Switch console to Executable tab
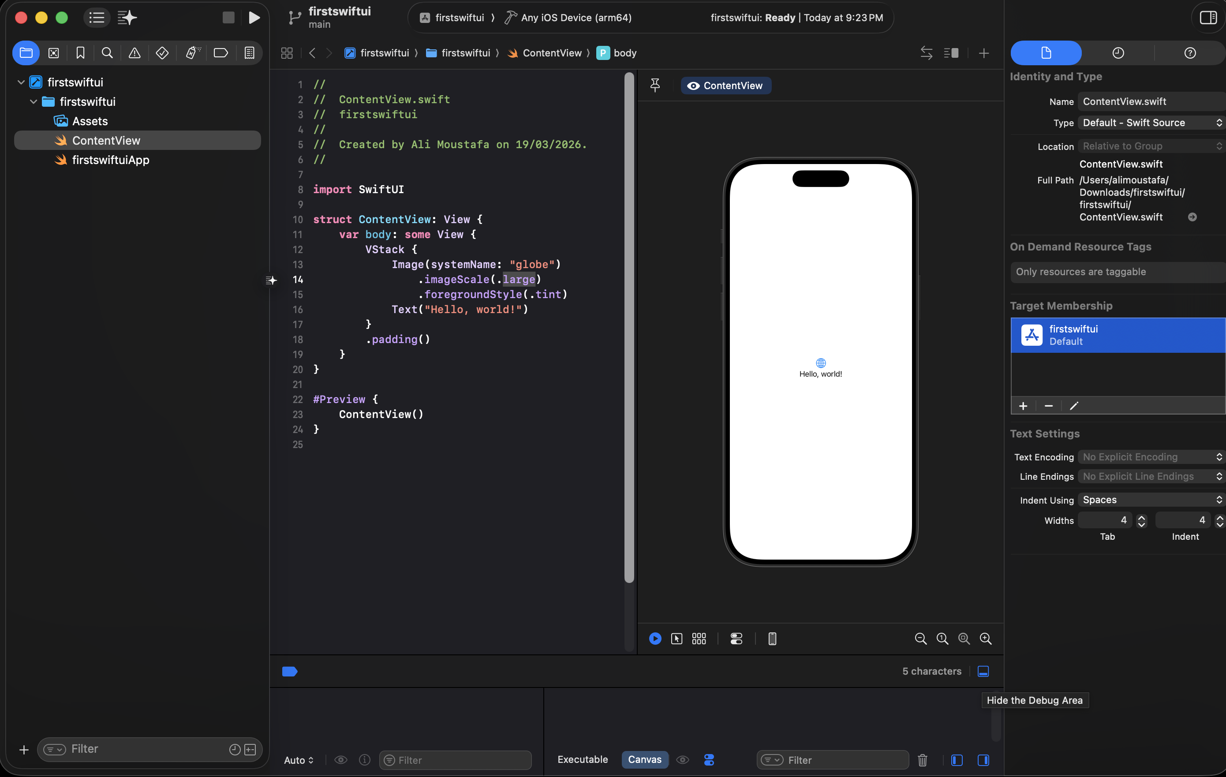The height and width of the screenshot is (777, 1226). 583,760
